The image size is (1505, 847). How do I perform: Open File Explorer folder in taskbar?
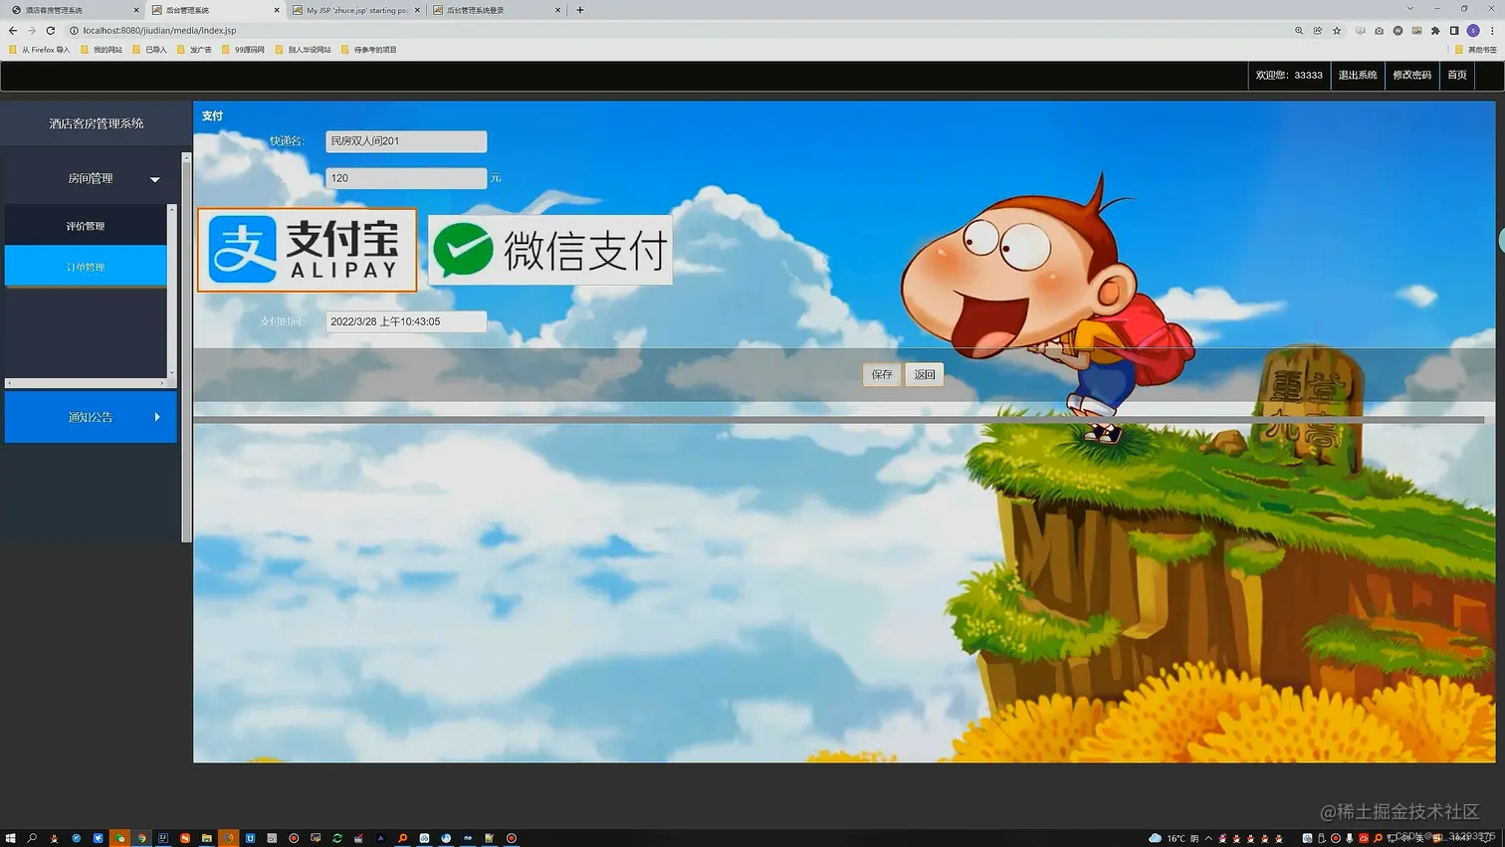tap(206, 838)
